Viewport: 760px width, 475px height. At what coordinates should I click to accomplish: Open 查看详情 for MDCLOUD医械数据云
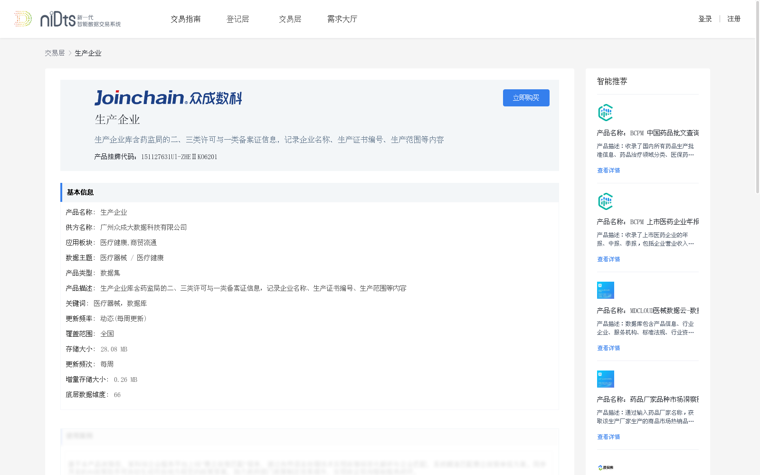tap(608, 348)
